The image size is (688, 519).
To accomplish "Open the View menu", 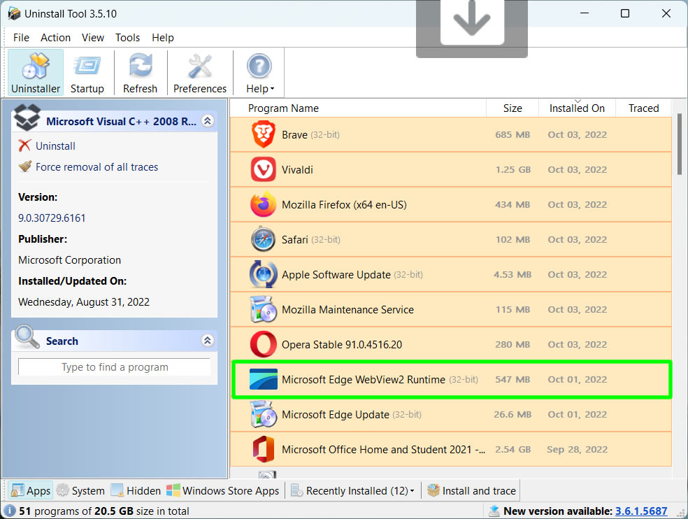I will coord(92,38).
